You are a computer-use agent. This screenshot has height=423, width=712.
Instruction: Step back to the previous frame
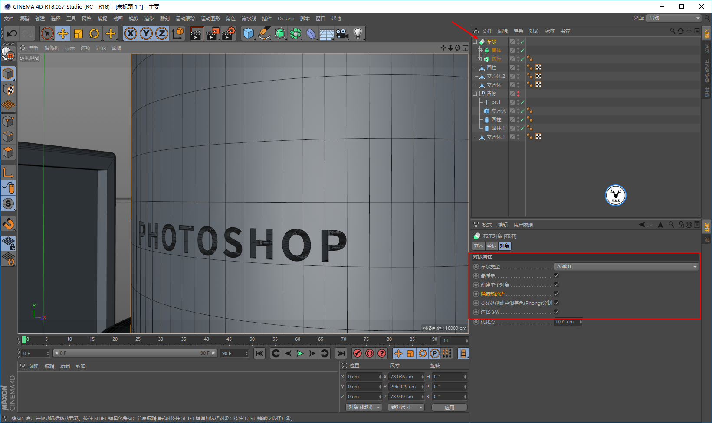288,353
